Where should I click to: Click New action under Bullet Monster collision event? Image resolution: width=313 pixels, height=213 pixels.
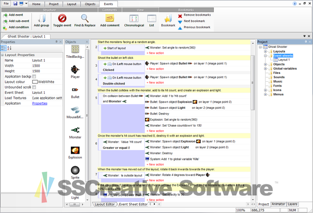[156, 131]
